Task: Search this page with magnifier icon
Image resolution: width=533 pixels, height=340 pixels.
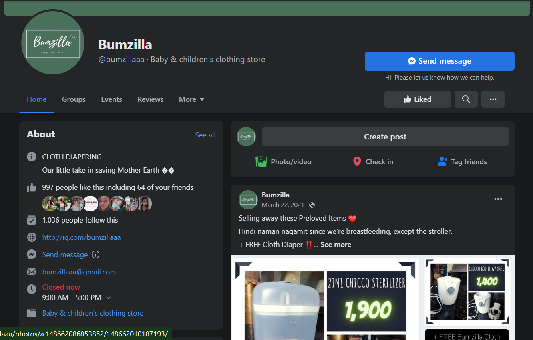Action: [x=466, y=99]
